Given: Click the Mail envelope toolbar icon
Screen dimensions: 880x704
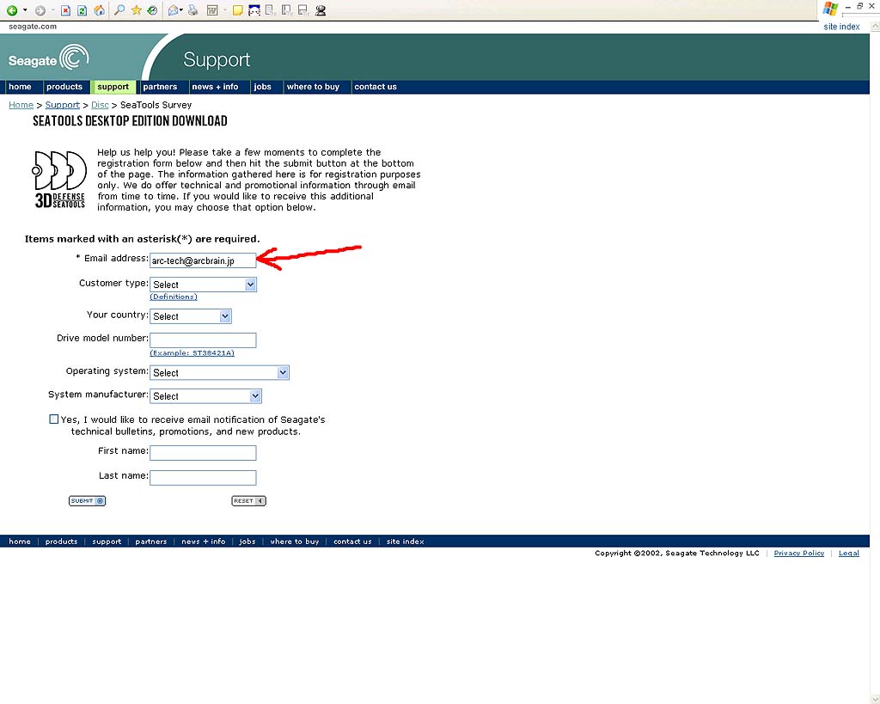Looking at the screenshot, I should [x=174, y=10].
